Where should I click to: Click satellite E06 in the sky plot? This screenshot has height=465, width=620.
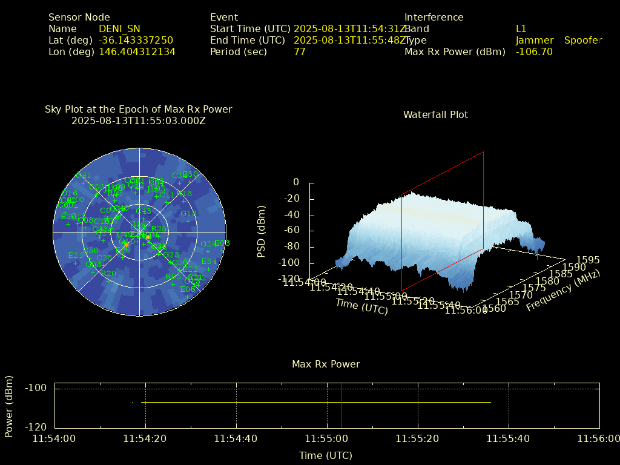188,297
